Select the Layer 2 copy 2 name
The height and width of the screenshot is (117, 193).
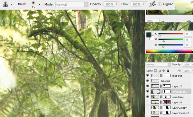180,113
